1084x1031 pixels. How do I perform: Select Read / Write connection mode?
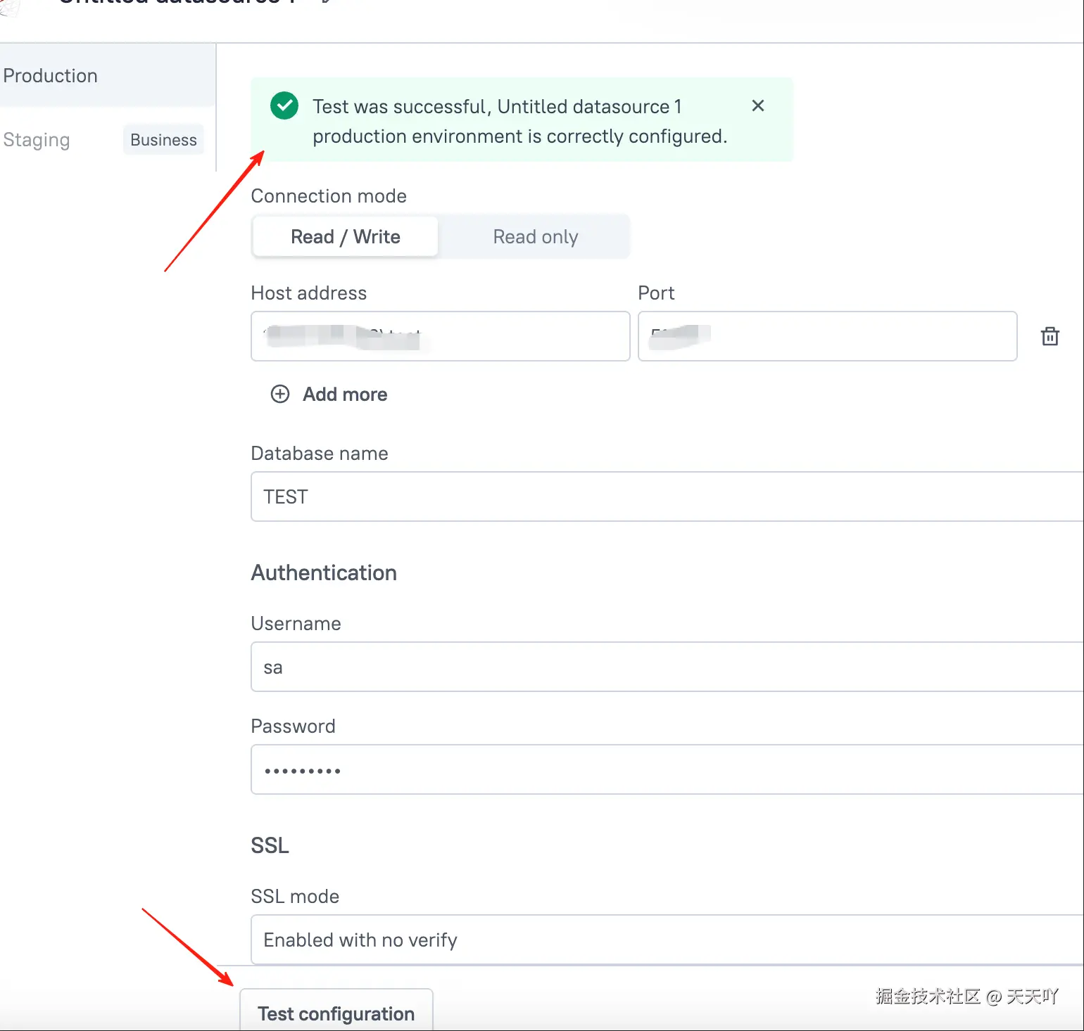pyautogui.click(x=345, y=237)
